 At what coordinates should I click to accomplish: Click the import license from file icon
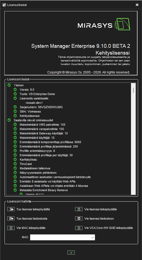[x=11, y=219]
